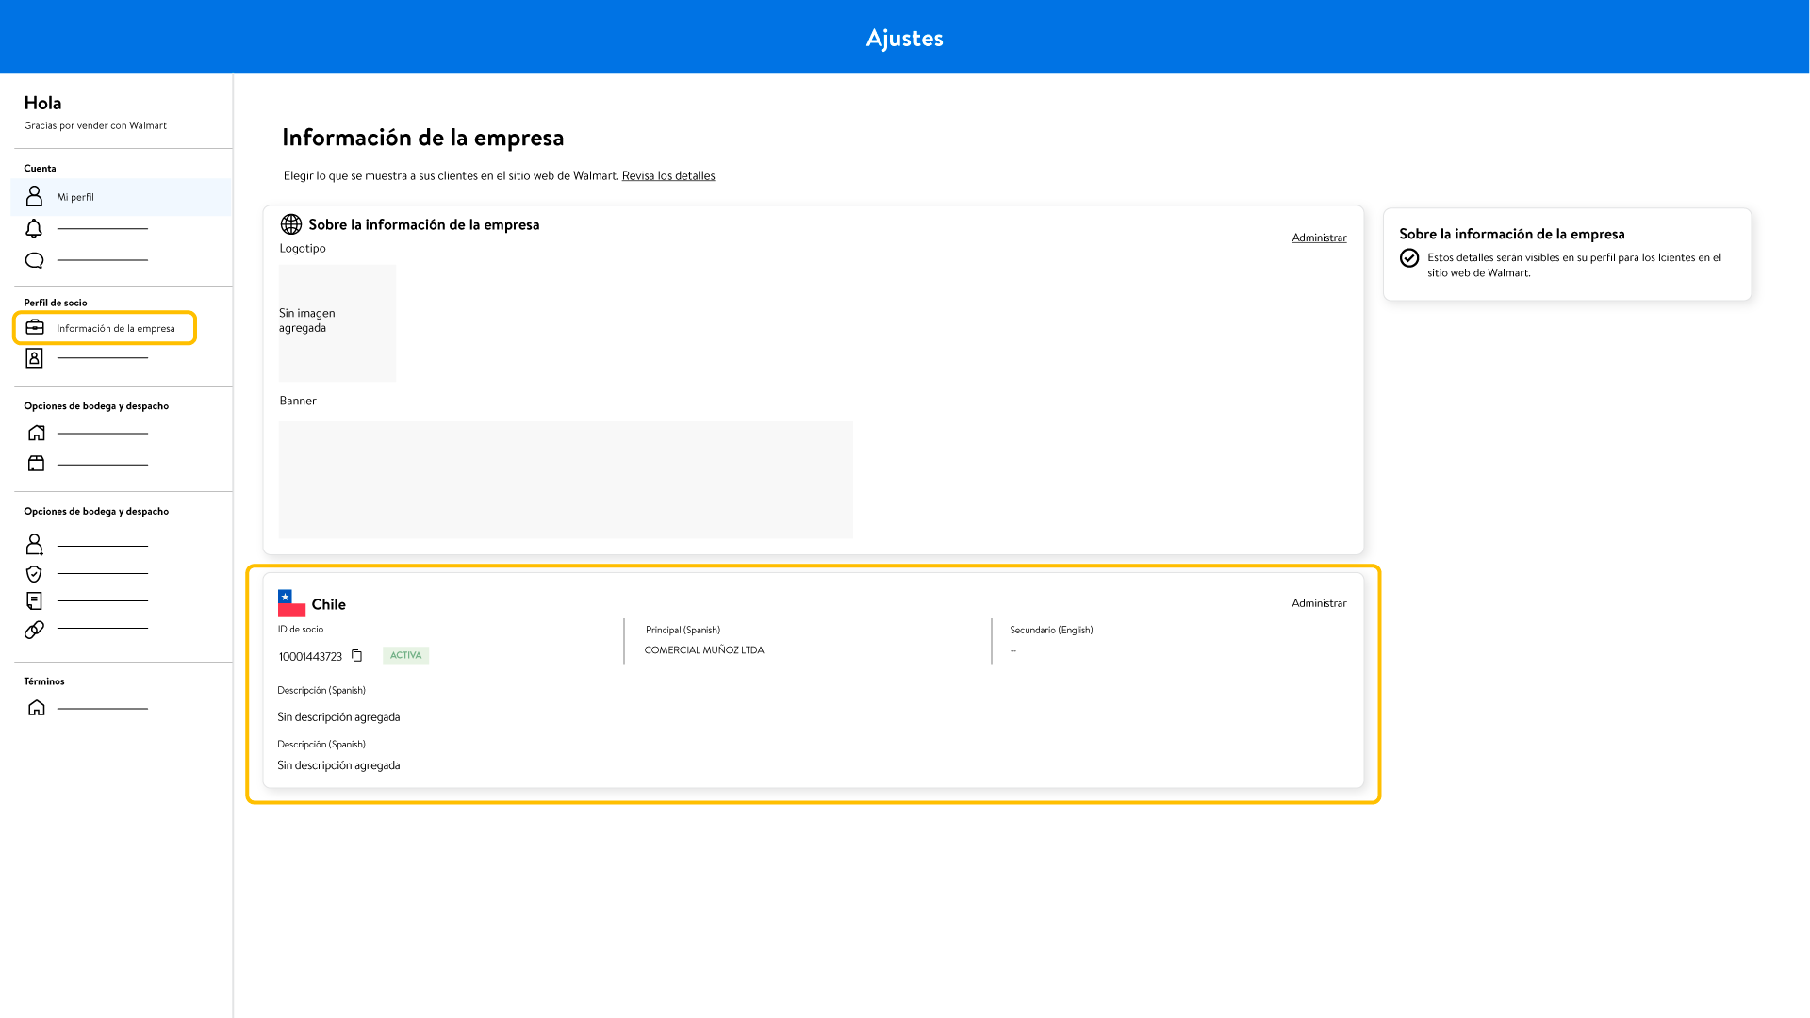
Task: Click the chat bubble icon under Cuenta
Action: [34, 260]
